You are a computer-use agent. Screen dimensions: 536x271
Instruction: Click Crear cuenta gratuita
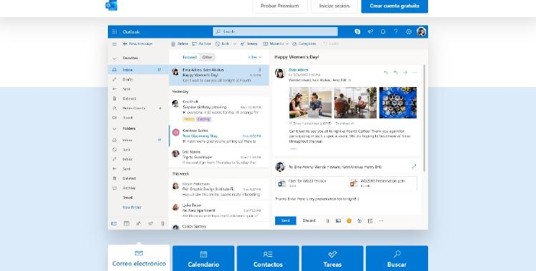click(x=394, y=6)
